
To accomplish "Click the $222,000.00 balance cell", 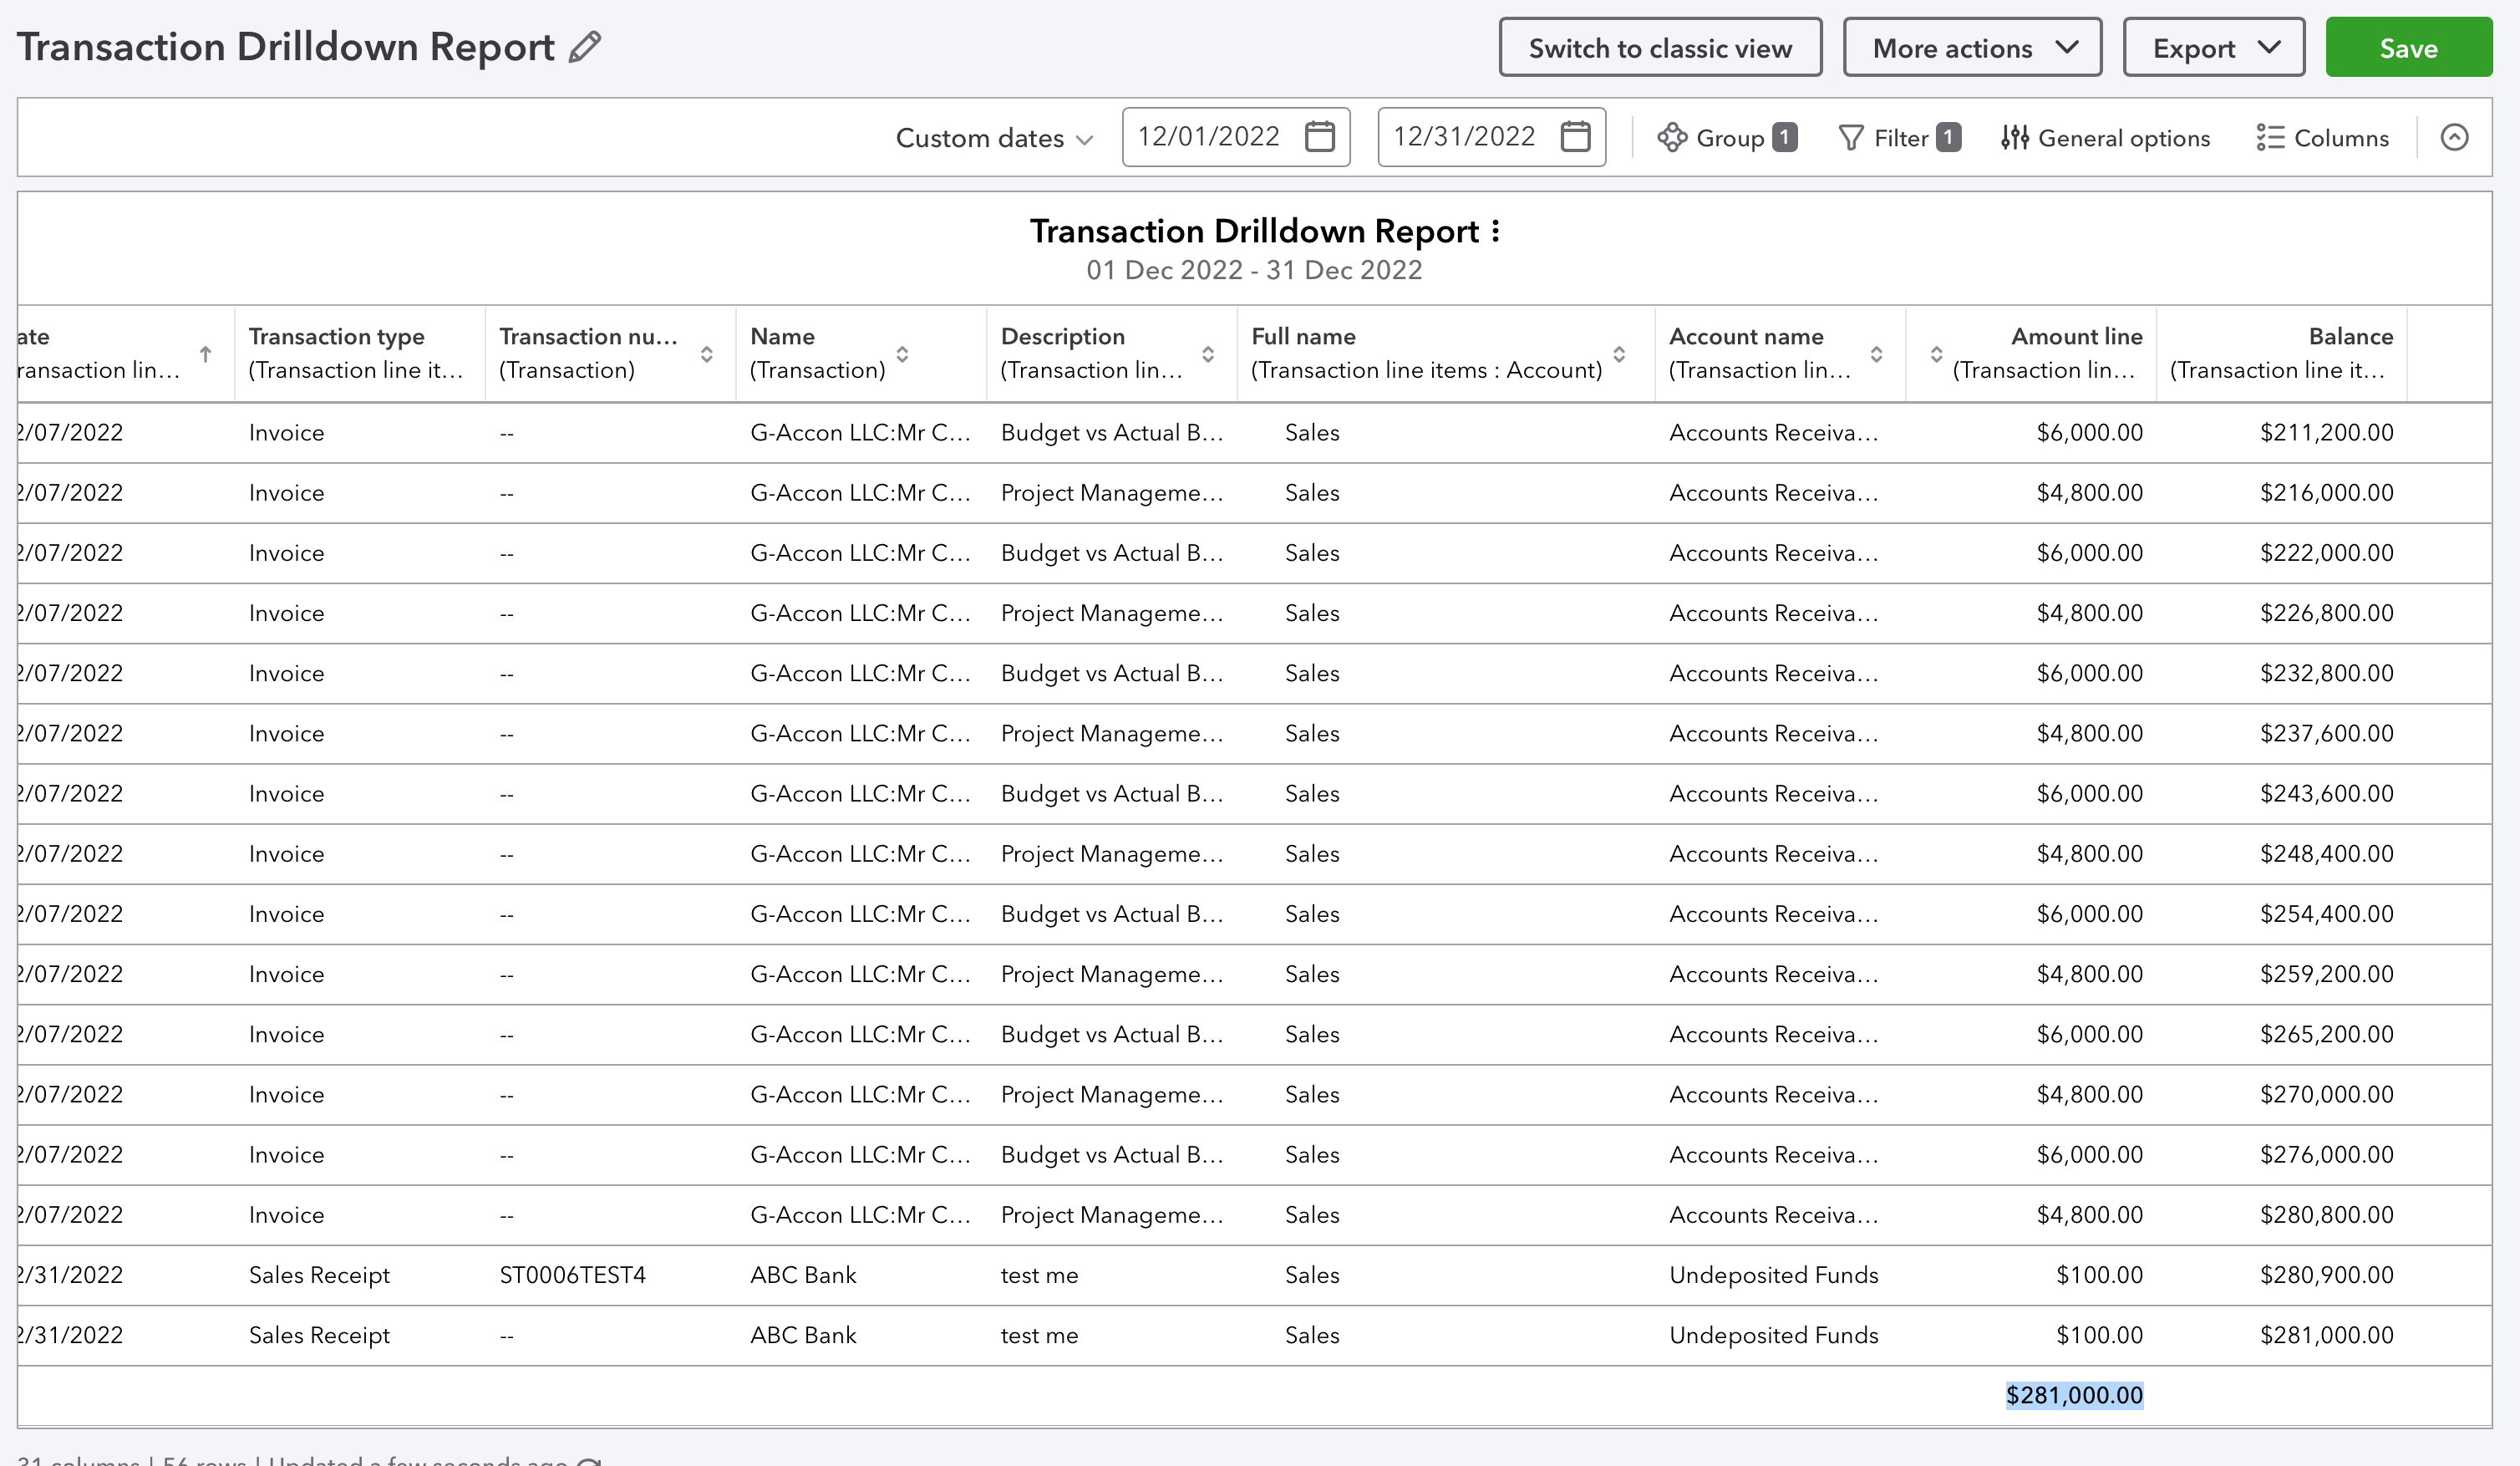I will click(2327, 553).
